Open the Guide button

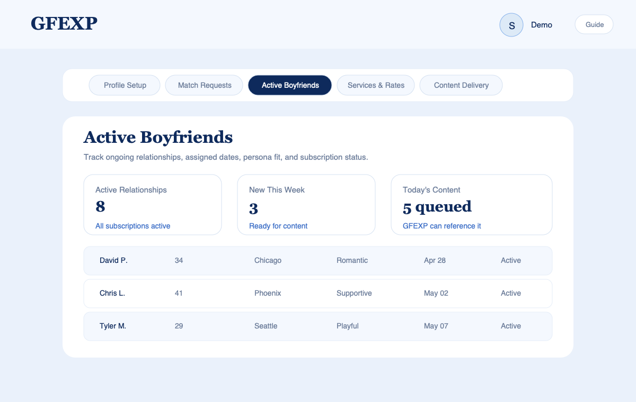click(594, 24)
